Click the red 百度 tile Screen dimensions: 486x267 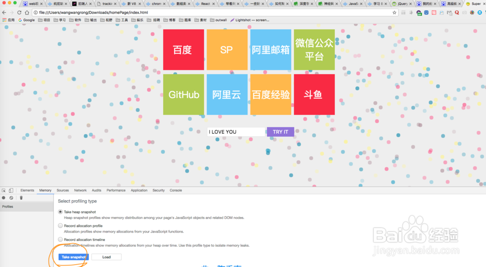coord(183,50)
